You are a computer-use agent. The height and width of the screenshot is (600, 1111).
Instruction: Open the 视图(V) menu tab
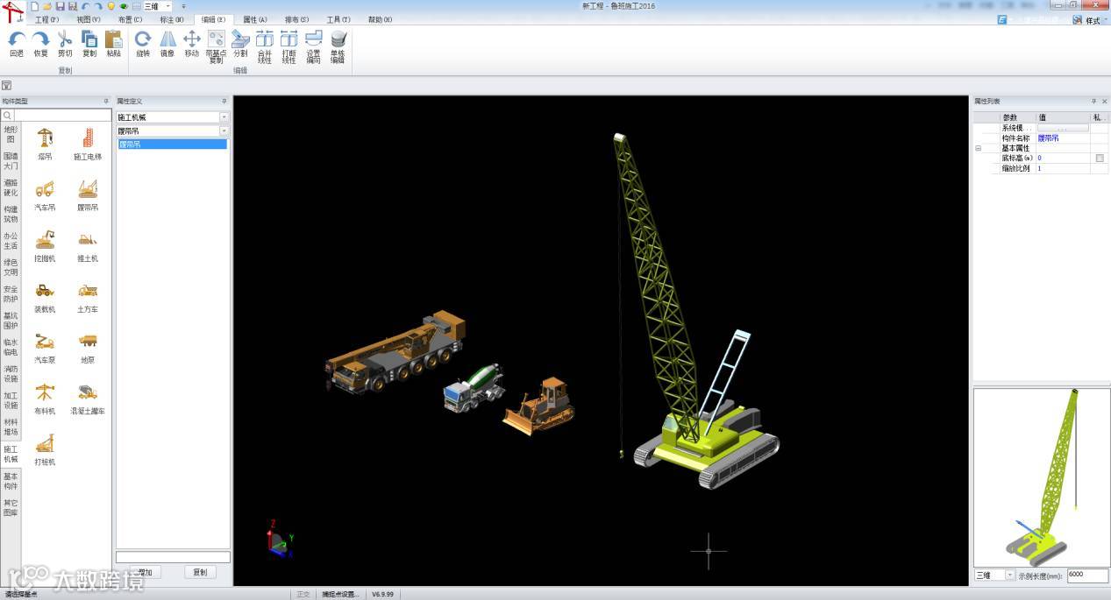[89, 19]
